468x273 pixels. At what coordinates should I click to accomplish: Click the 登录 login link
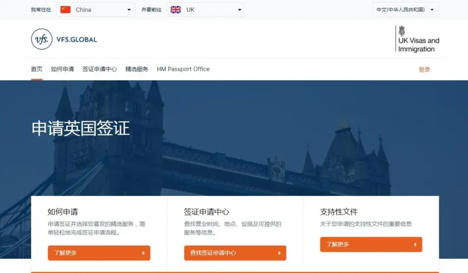click(424, 69)
